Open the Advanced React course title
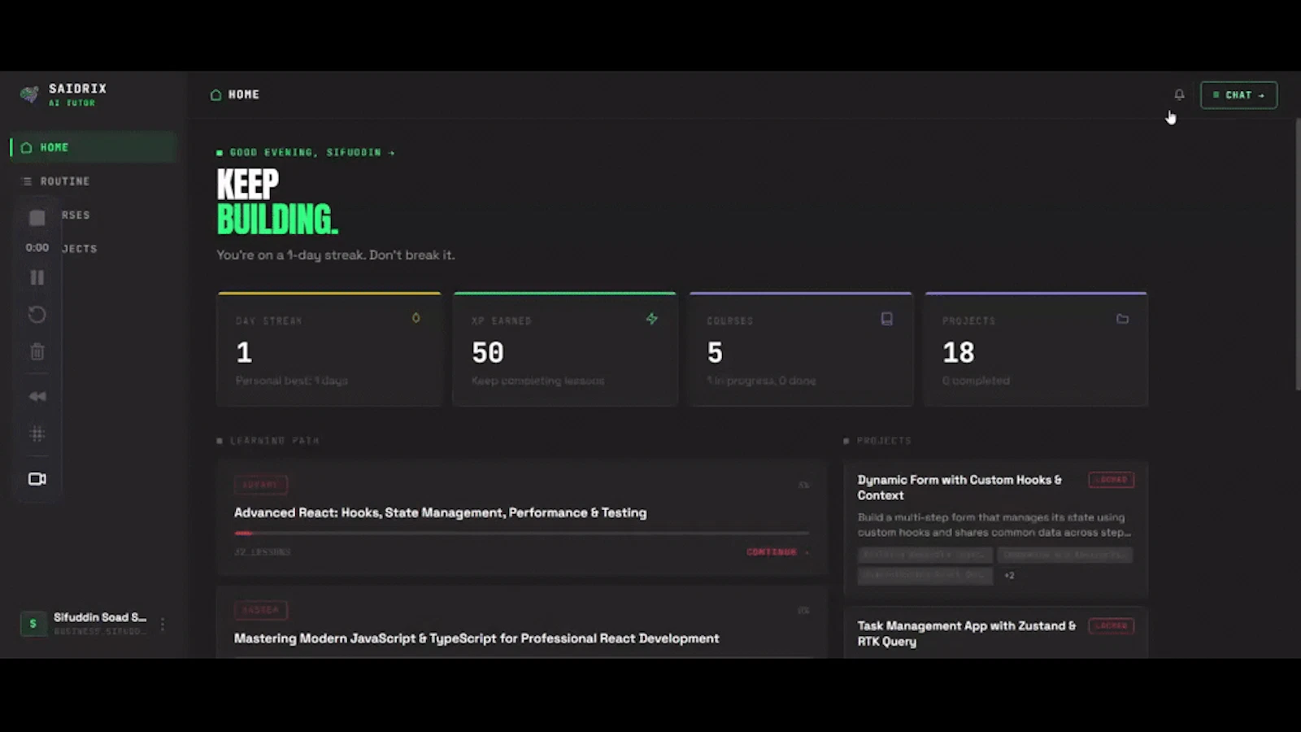Image resolution: width=1301 pixels, height=732 pixels. 441,513
